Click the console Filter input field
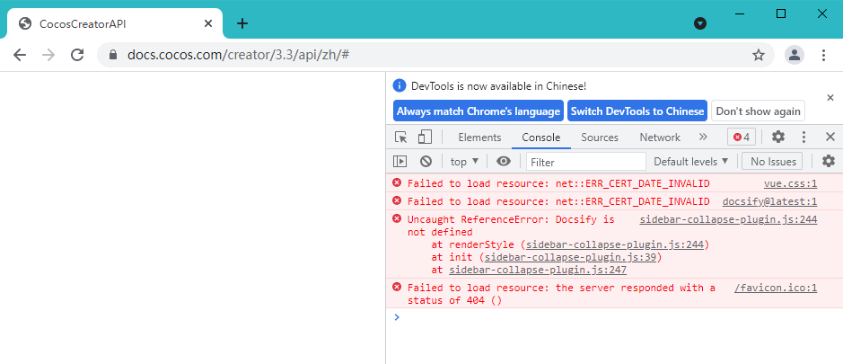Viewport: 843px width, 364px height. 585,162
